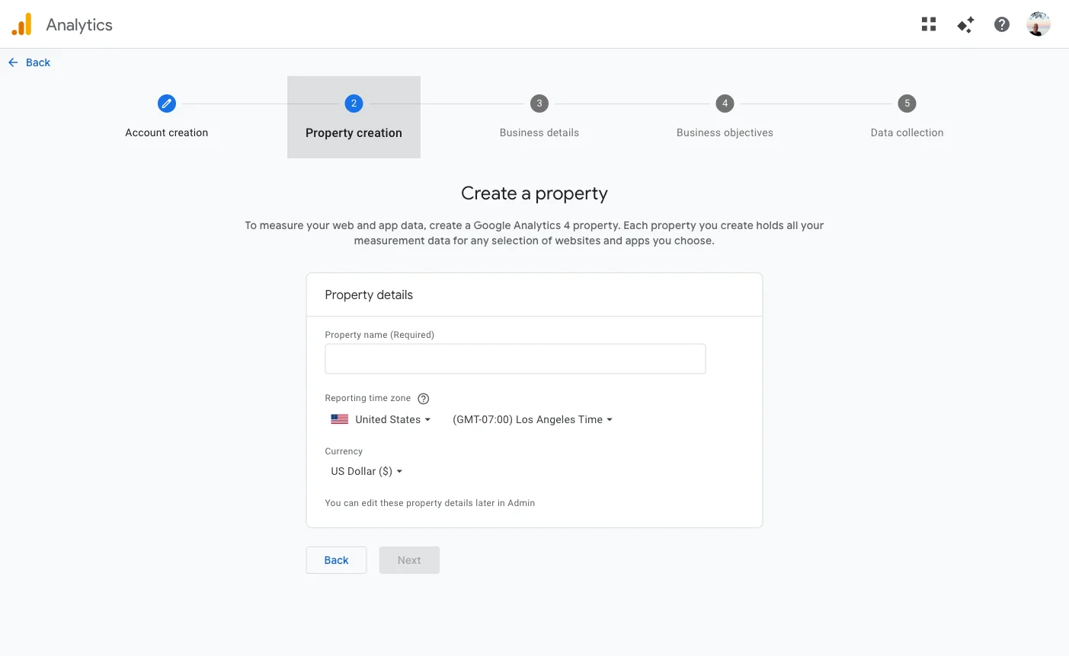Viewport: 1069px width, 656px height.
Task: Open the Los Angeles Time zone dropdown
Action: [531, 419]
